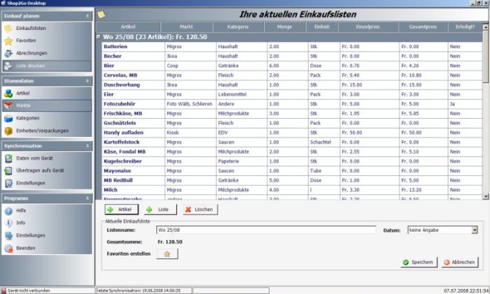Collapse the Programm section
Screen dimensions: 490x294
click(87, 198)
